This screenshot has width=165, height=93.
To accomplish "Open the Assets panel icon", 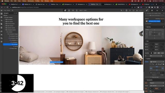I will (2, 38).
